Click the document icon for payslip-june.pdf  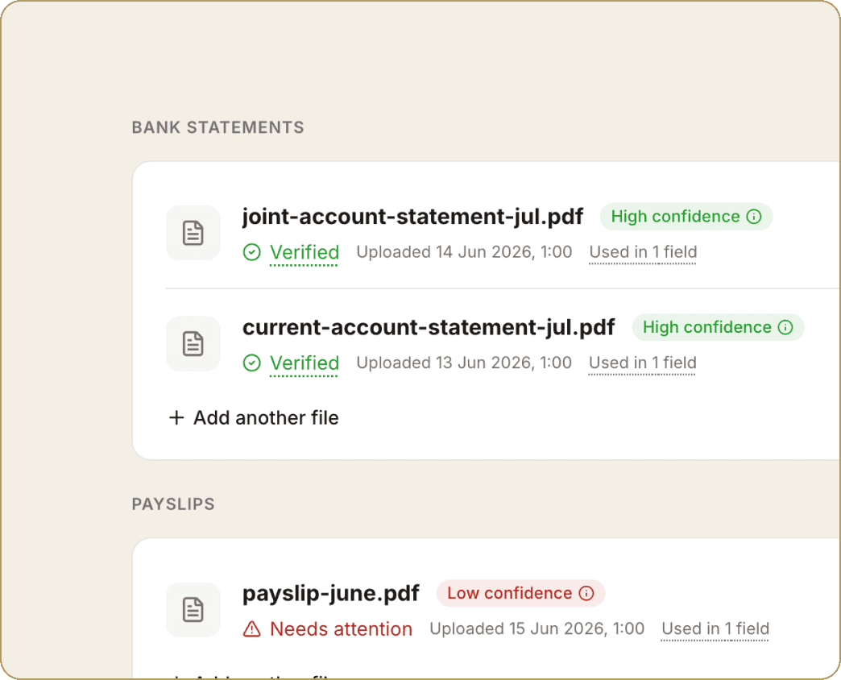tap(193, 610)
